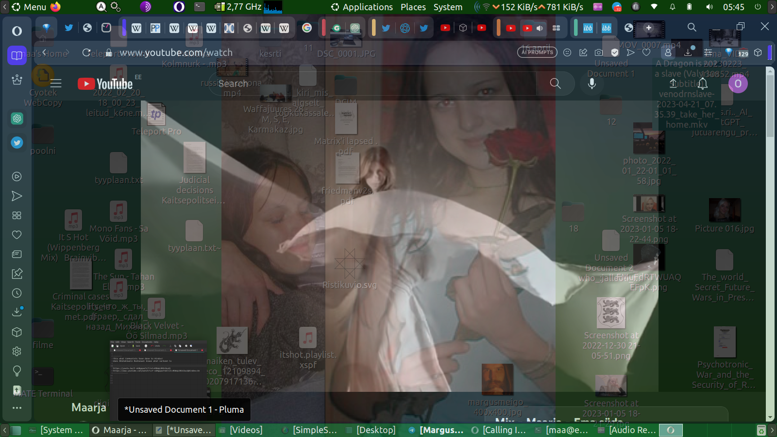Click the YouTube search magnifier button
777x437 pixels.
point(555,84)
